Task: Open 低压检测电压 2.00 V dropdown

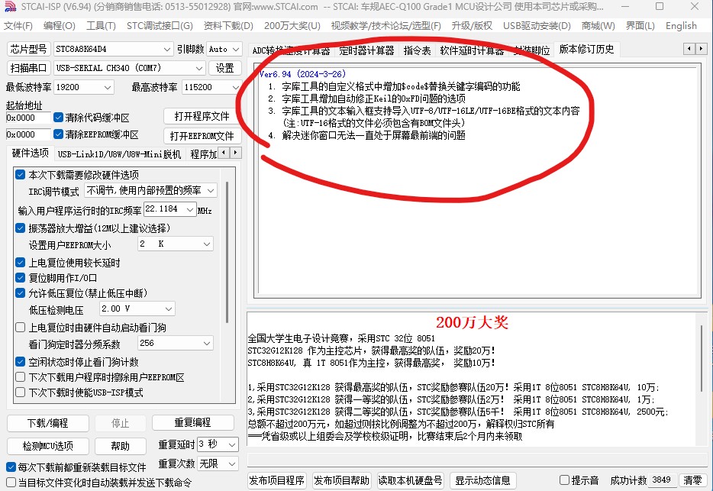Action: click(137, 309)
